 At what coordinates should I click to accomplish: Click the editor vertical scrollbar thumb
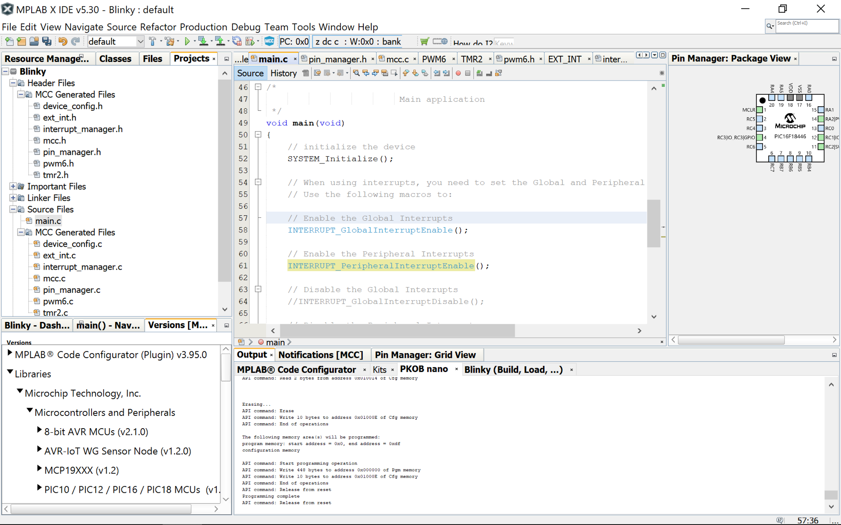654,223
